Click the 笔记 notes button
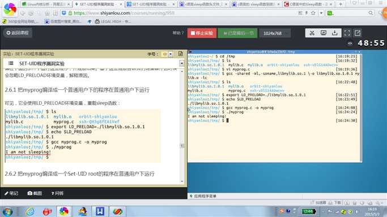Screen dimensions: 387x217 click(x=11, y=193)
